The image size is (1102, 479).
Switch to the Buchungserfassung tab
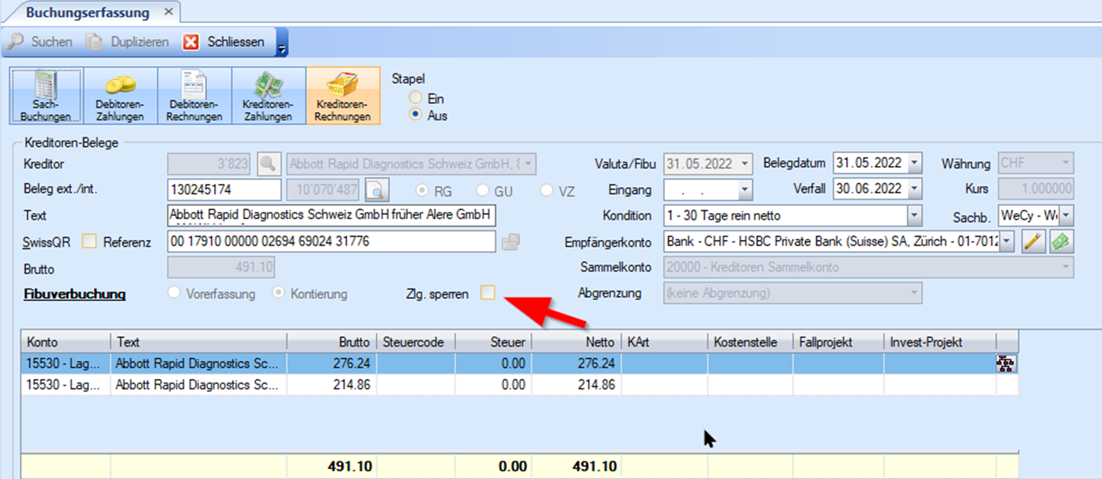(x=88, y=13)
